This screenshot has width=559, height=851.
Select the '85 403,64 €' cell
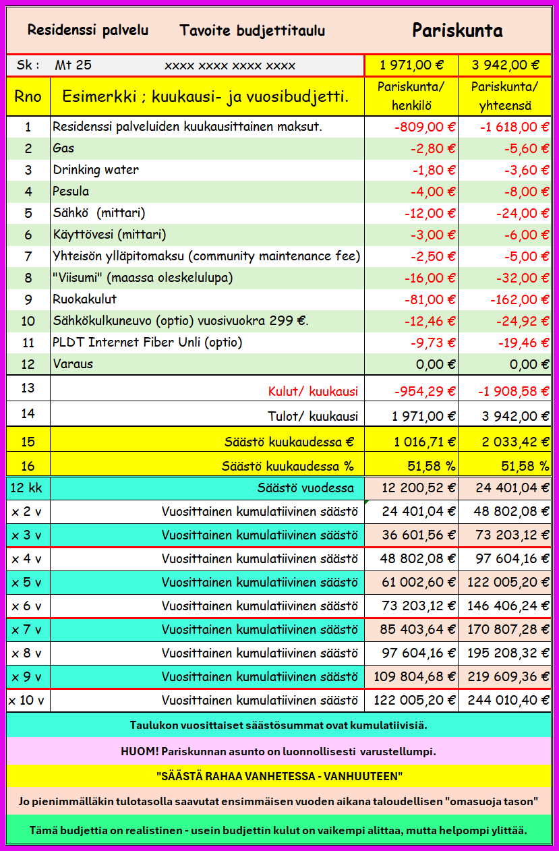point(411,630)
